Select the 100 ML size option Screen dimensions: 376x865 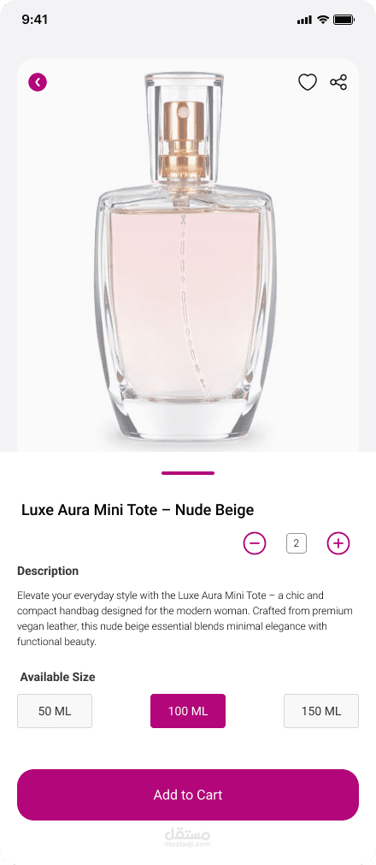(x=188, y=710)
